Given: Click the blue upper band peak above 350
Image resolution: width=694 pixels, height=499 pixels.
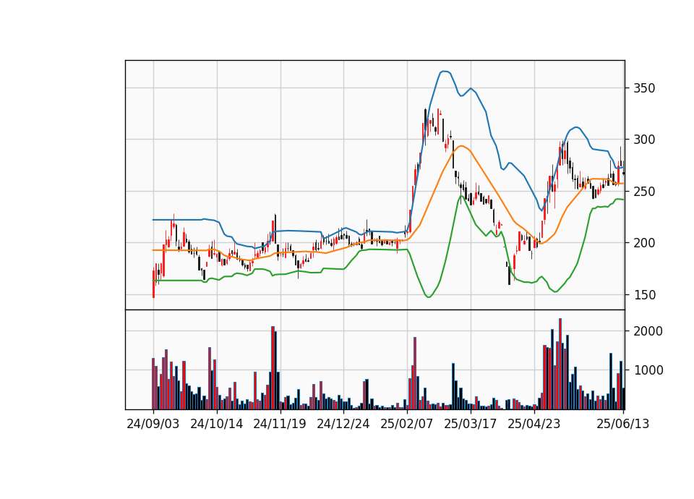Looking at the screenshot, I should pyautogui.click(x=445, y=71).
